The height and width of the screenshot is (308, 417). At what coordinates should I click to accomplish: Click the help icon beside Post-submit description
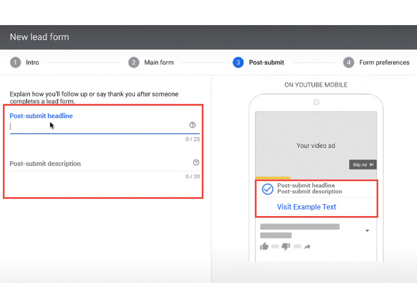(x=196, y=162)
